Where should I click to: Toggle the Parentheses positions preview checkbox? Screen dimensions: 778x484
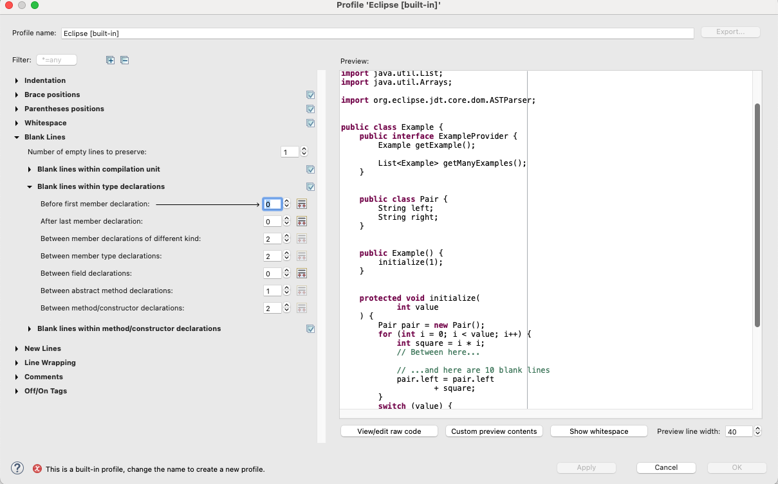[x=311, y=109]
